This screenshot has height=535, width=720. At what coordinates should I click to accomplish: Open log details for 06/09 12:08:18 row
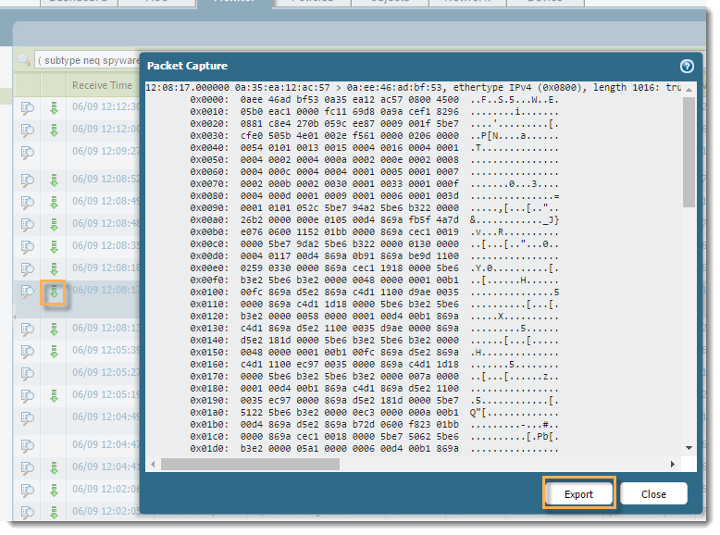[27, 269]
